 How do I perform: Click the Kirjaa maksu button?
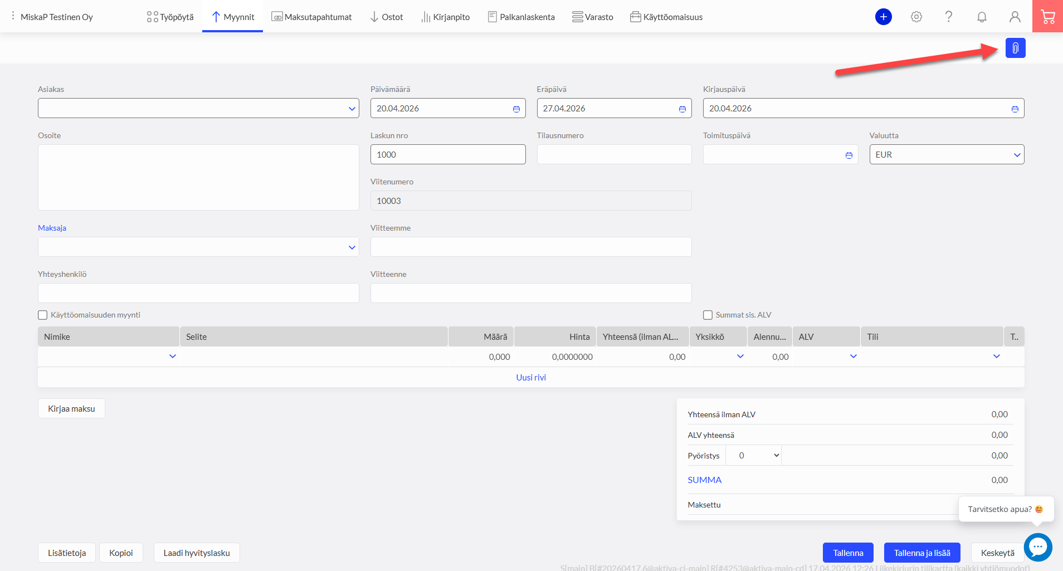(x=71, y=408)
